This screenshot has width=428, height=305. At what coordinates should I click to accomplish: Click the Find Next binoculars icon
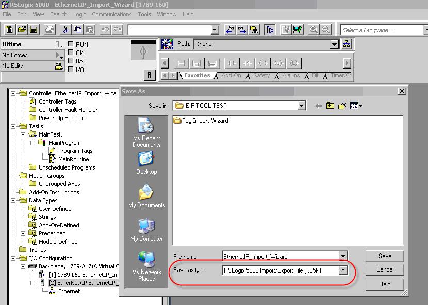click(242, 29)
